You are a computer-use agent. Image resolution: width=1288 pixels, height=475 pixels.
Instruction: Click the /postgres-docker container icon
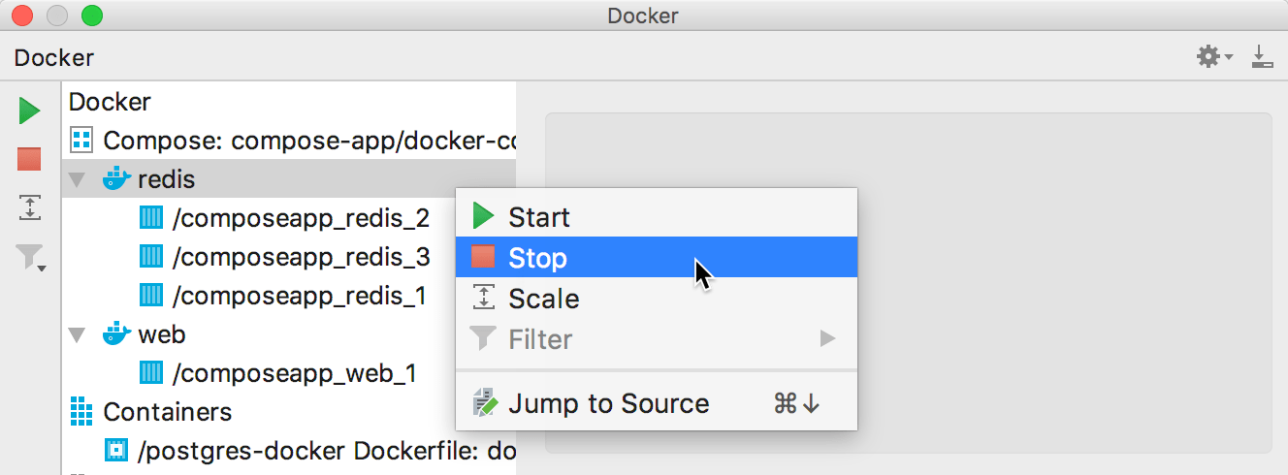coord(116,451)
